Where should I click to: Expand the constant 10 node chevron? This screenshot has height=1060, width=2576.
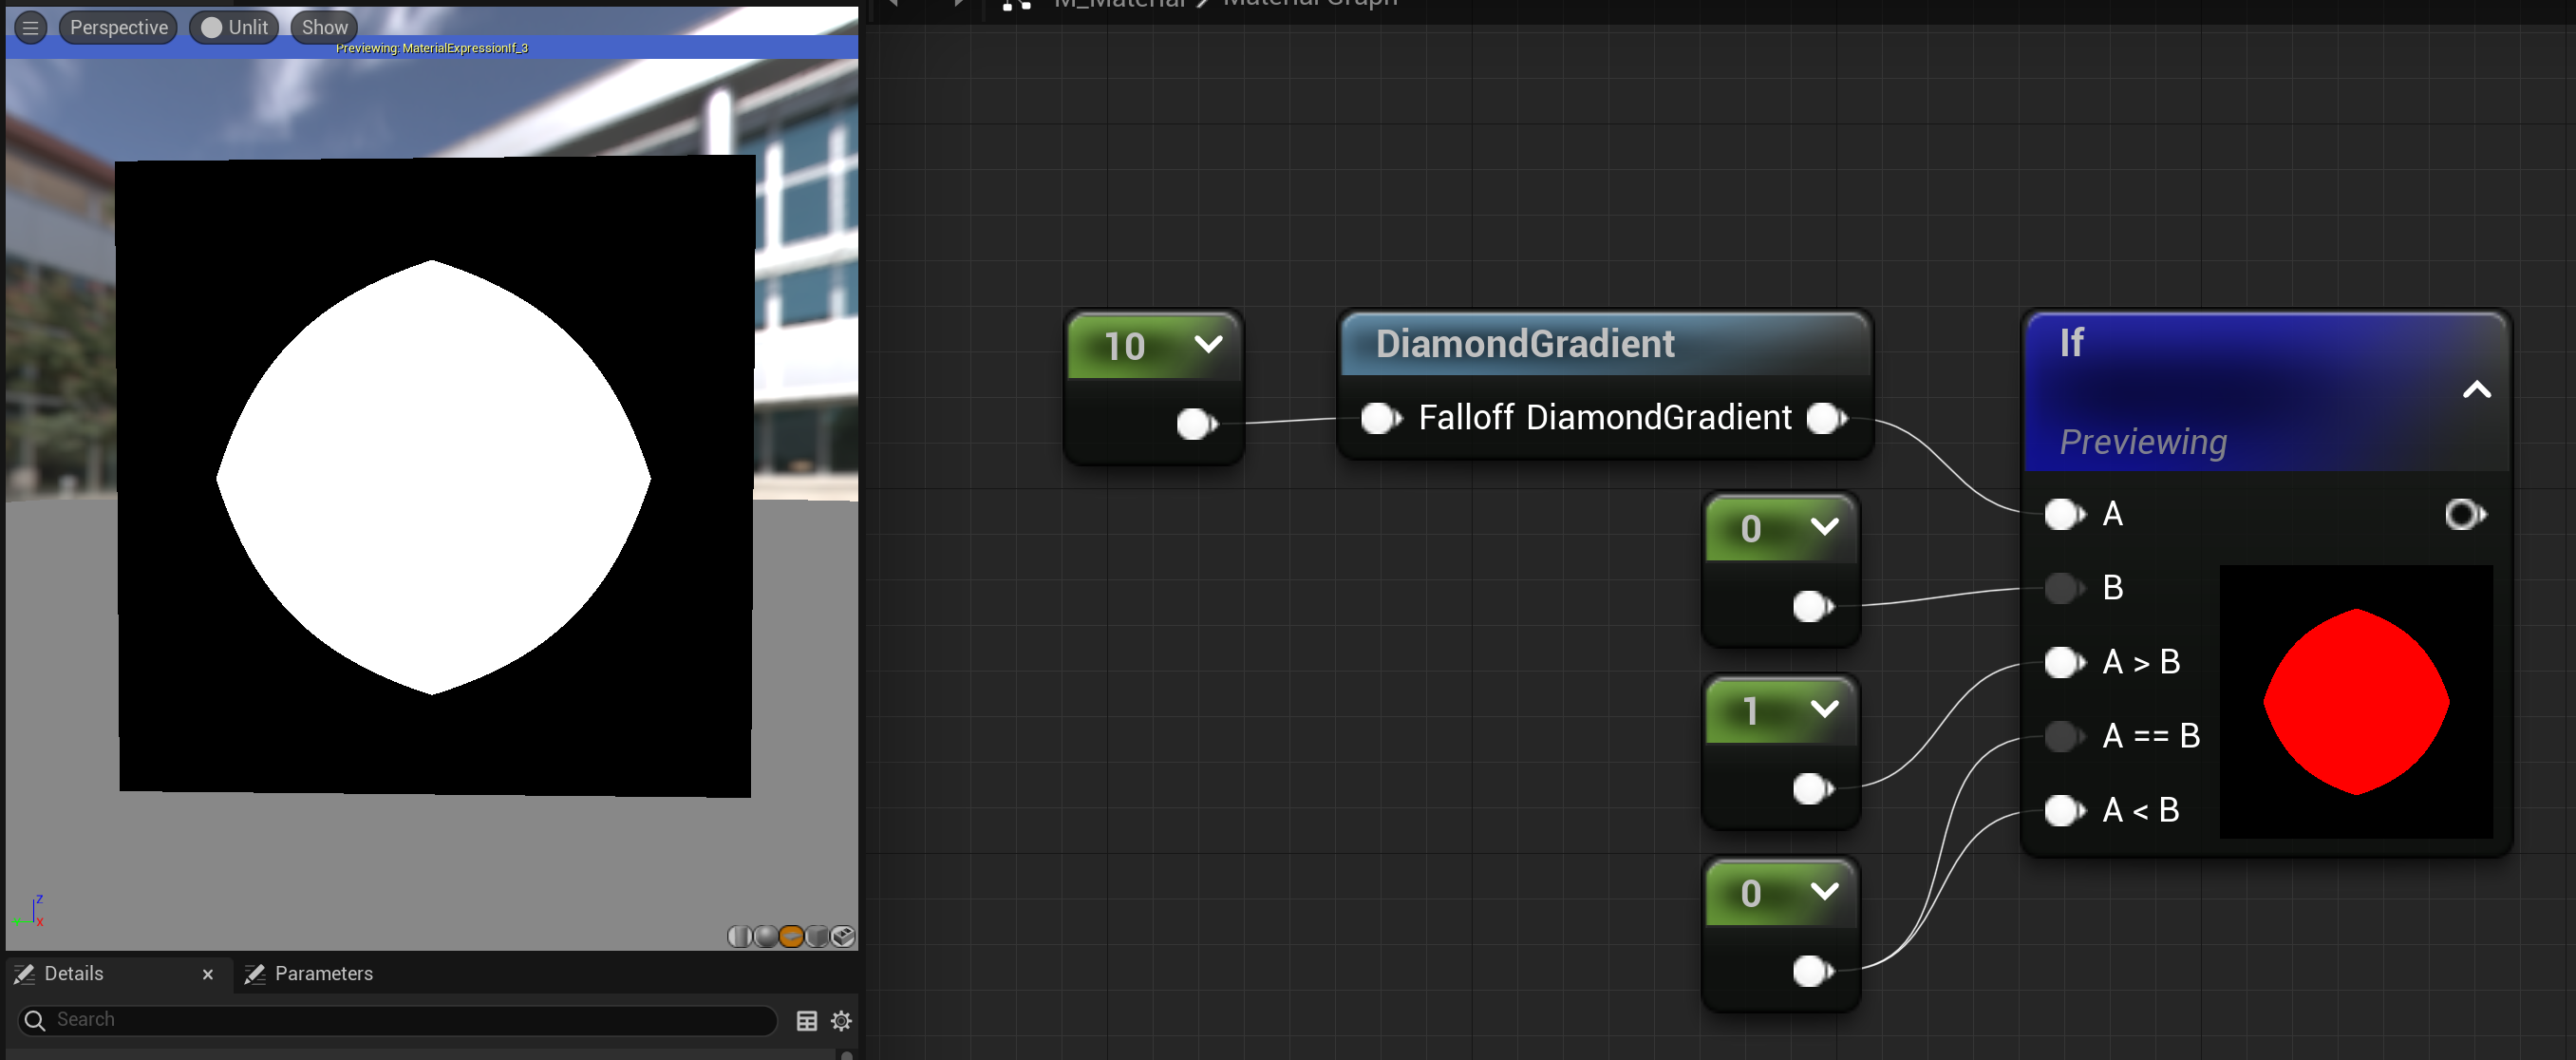click(x=1208, y=345)
